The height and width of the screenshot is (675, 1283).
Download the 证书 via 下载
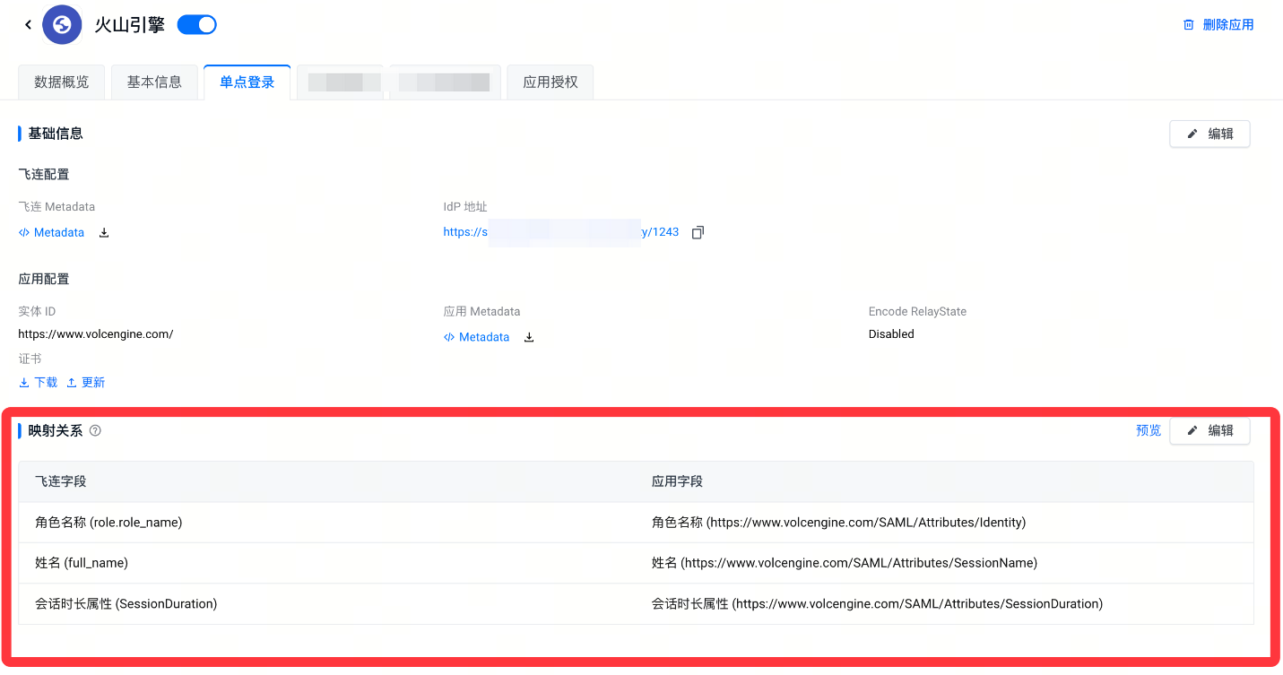[38, 383]
